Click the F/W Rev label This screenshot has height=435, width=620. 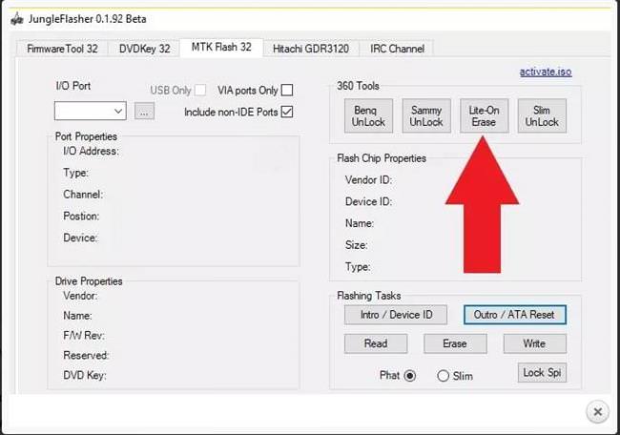coord(84,336)
